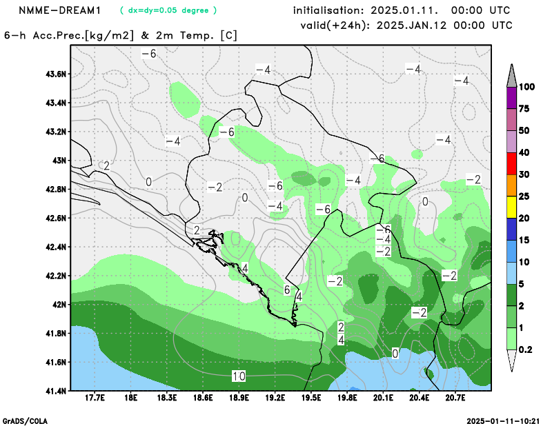
Task: Click the 19.8E longitude axis label
Action: coord(347,398)
